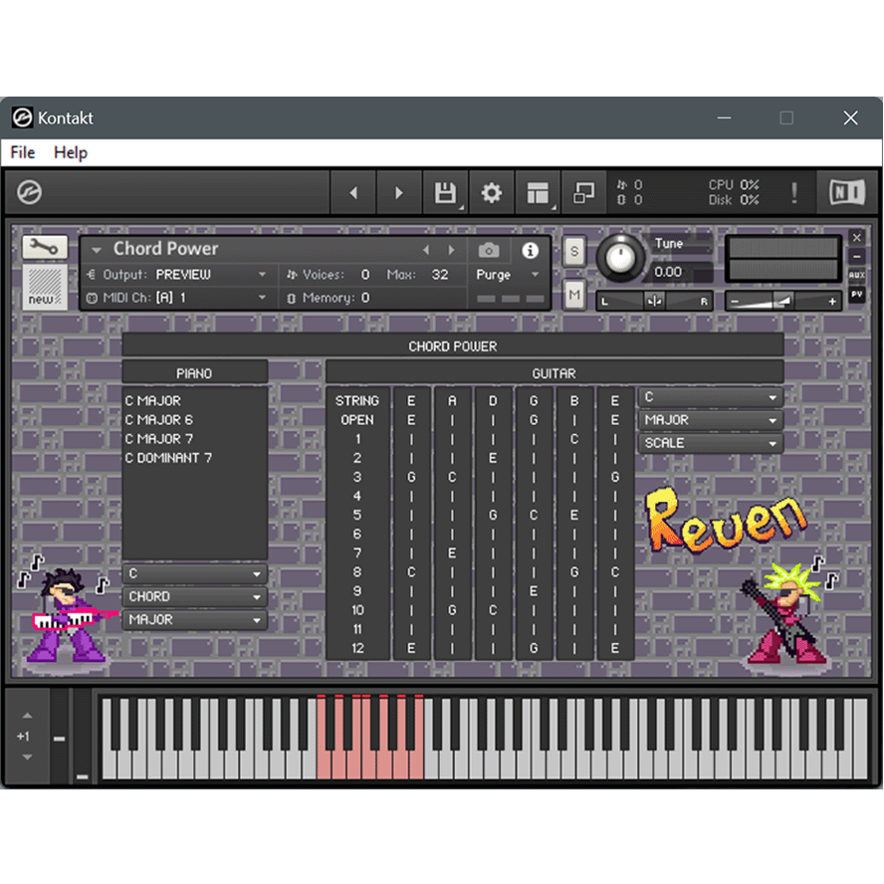Adjust the volume slider between minus and plus

(783, 302)
